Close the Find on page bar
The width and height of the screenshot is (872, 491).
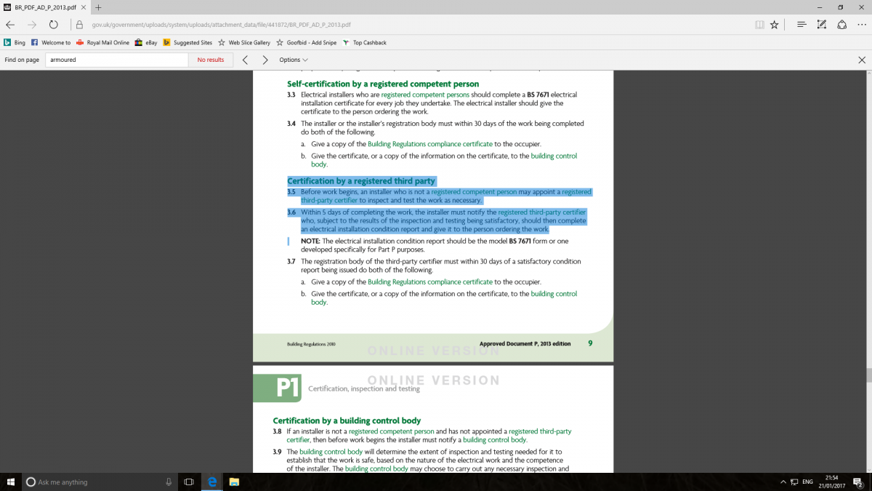(x=862, y=60)
